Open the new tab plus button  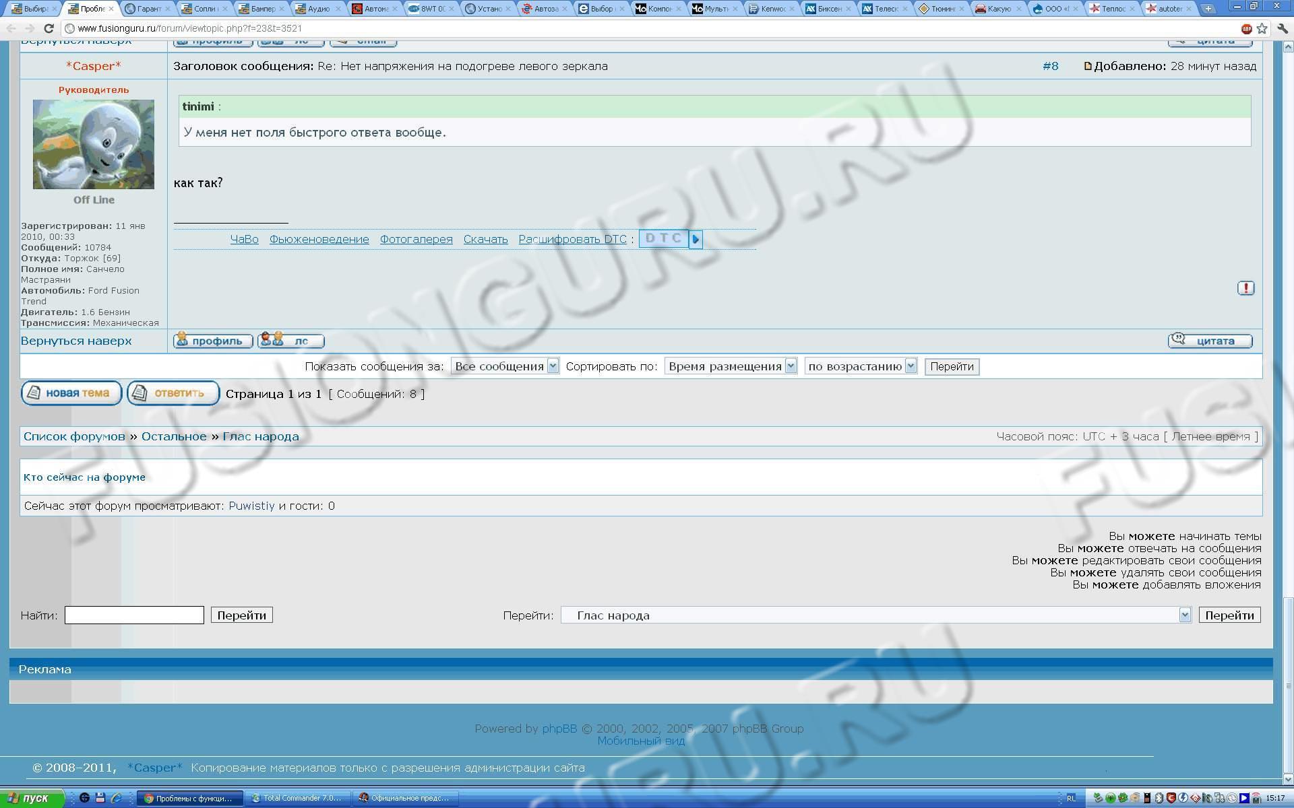1208,9
